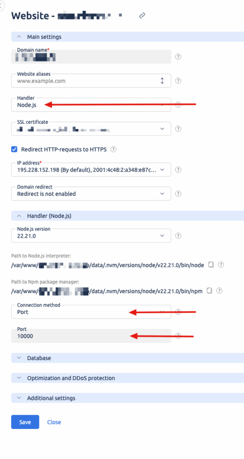Image resolution: width=244 pixels, height=459 pixels.
Task: Select a different Node.js version
Action: coord(91,236)
